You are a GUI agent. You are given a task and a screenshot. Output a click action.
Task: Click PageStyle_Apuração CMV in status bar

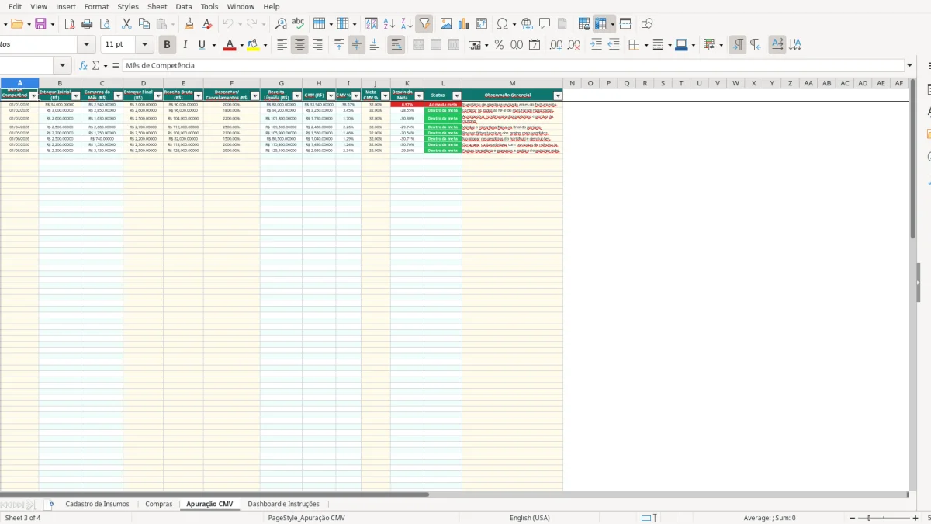[306, 518]
